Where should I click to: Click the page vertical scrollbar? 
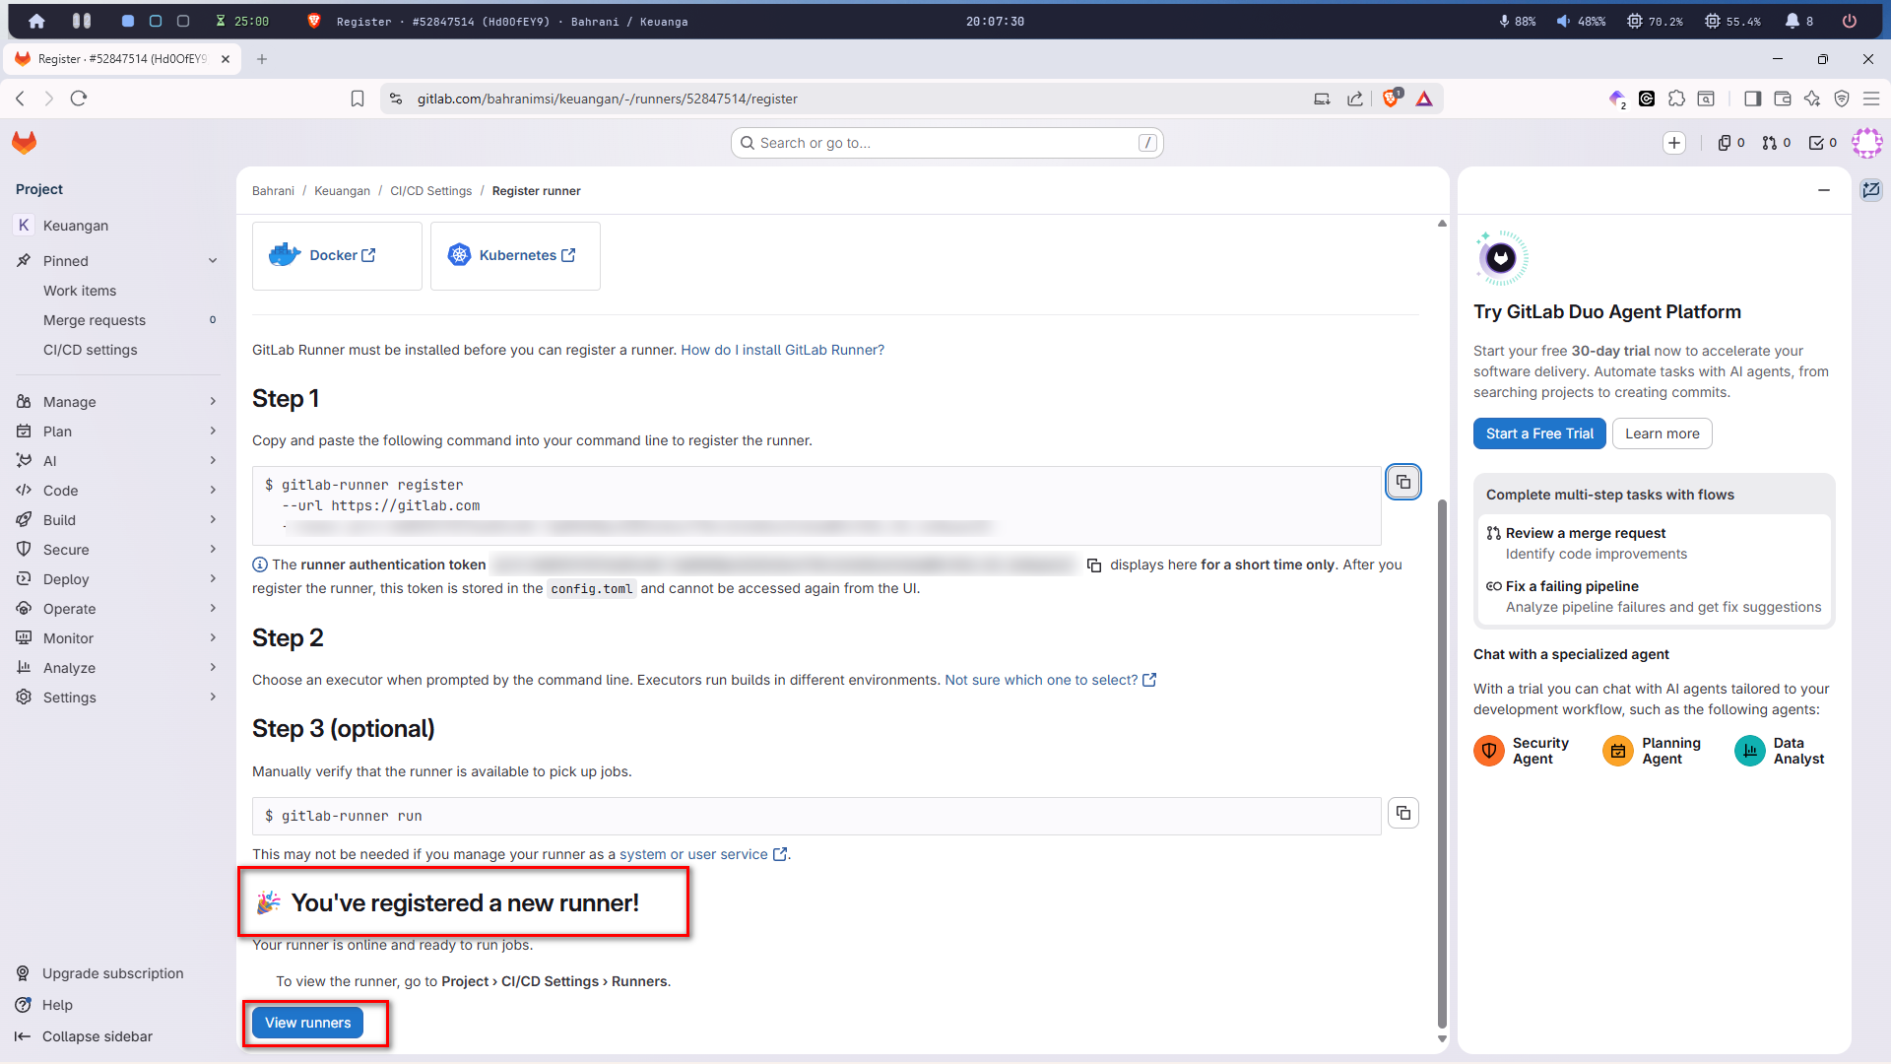(x=1442, y=763)
